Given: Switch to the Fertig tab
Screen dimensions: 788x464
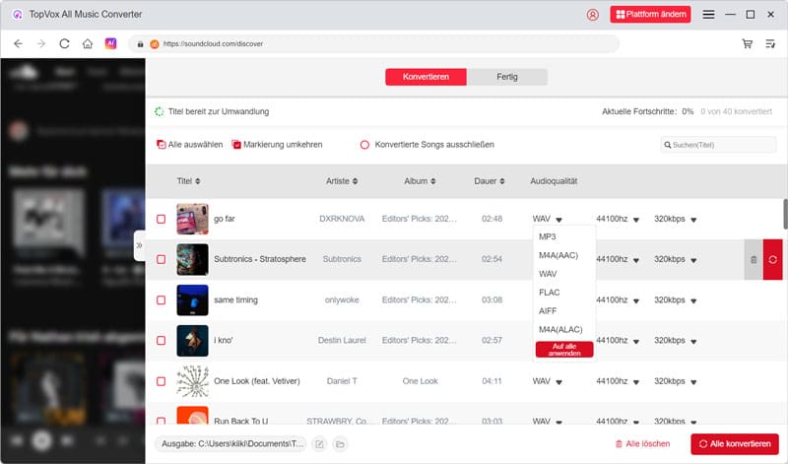Looking at the screenshot, I should pyautogui.click(x=506, y=77).
